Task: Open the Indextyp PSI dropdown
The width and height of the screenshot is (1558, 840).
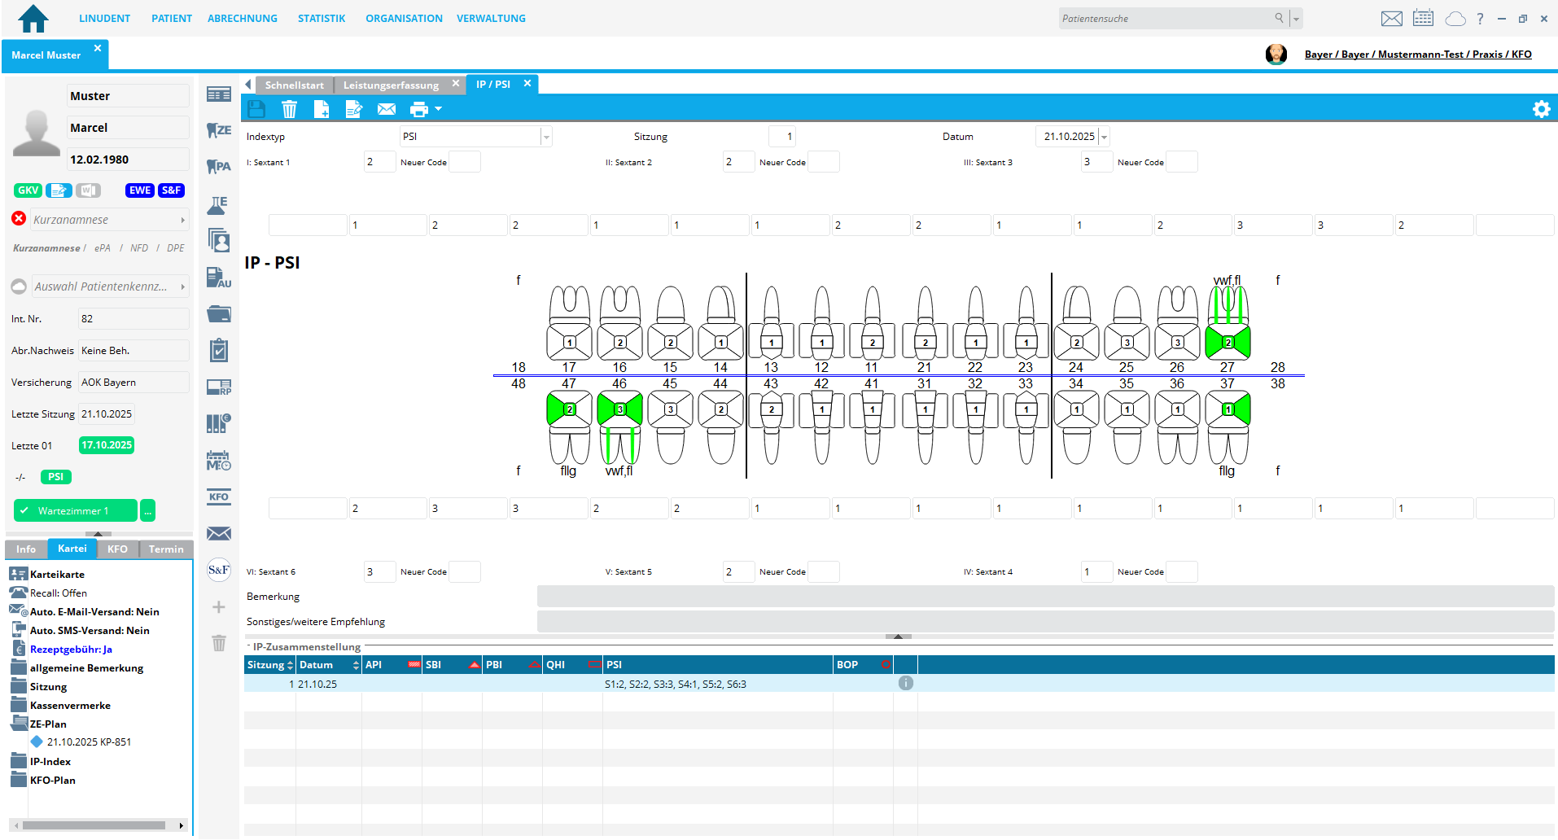Action: pos(546,137)
